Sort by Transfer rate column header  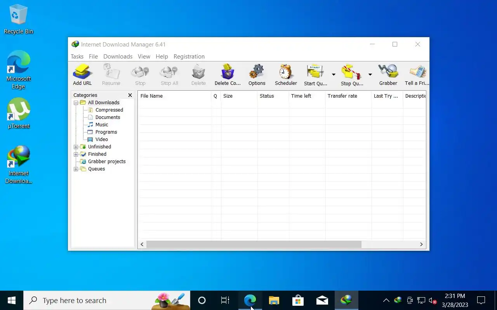[348, 96]
